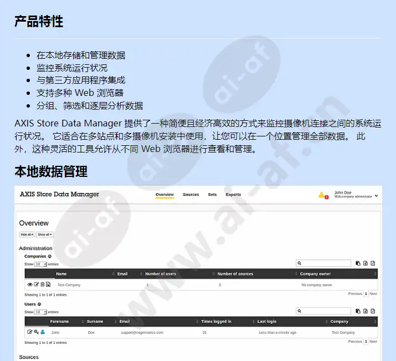Screen dimensions: 396x361
Task: Go to Next page of Companies
Action: click(373, 293)
